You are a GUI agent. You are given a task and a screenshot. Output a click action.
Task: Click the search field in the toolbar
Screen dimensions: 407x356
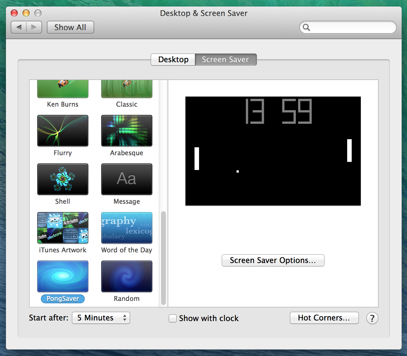click(348, 27)
